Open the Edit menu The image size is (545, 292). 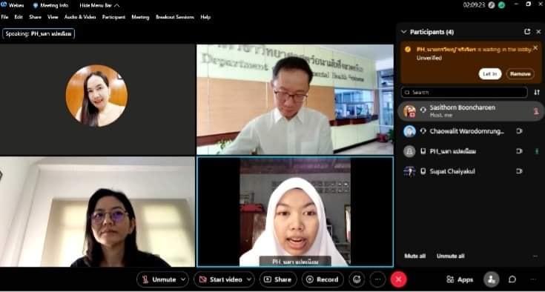19,16
